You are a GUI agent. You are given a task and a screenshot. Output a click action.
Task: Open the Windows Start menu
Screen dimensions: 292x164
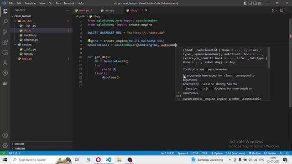[x=5, y=160]
